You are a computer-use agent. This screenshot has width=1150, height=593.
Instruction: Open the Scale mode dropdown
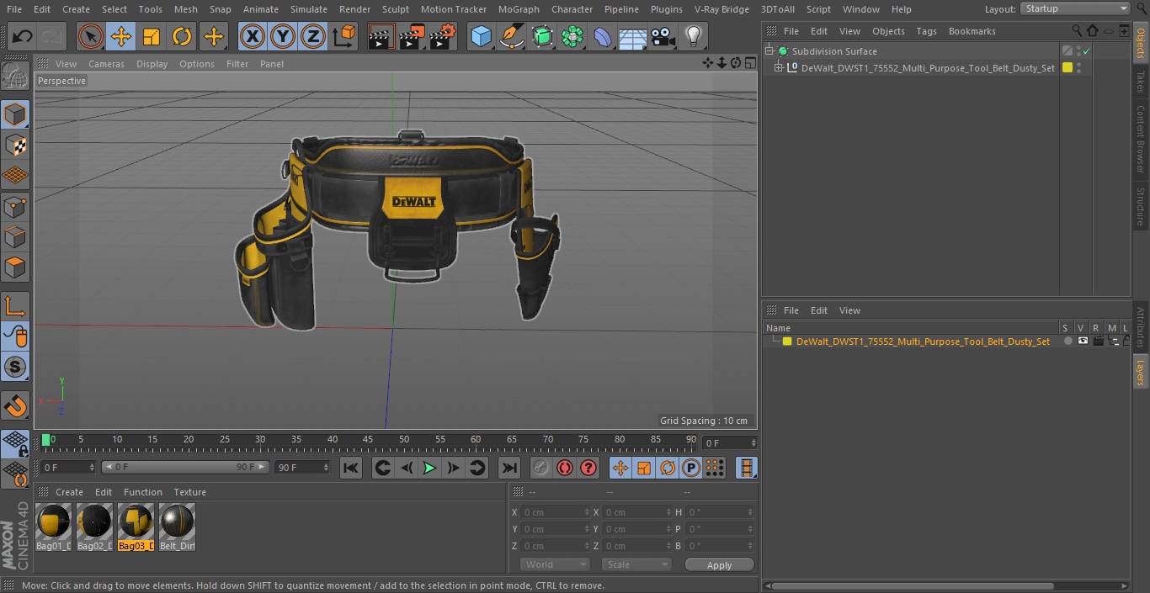coord(636,564)
